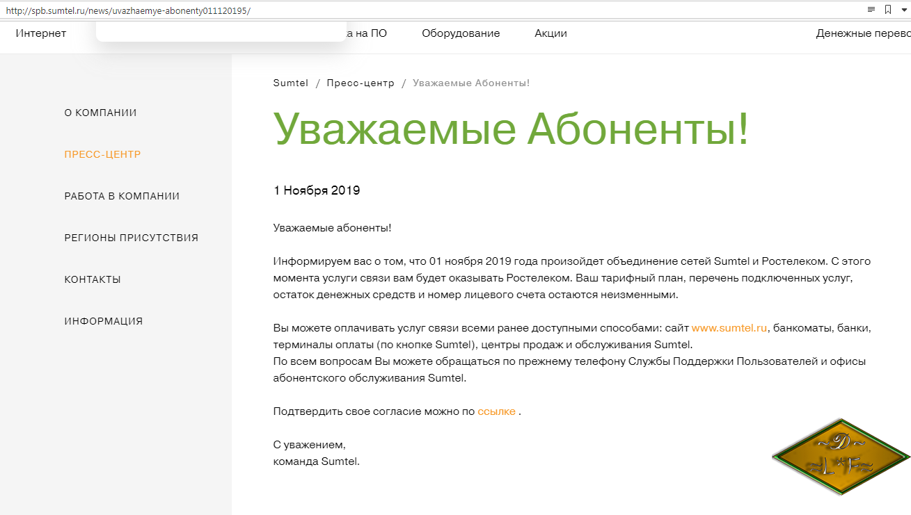Open the Акции menu item
Screen dimensions: 911x515
click(x=550, y=33)
